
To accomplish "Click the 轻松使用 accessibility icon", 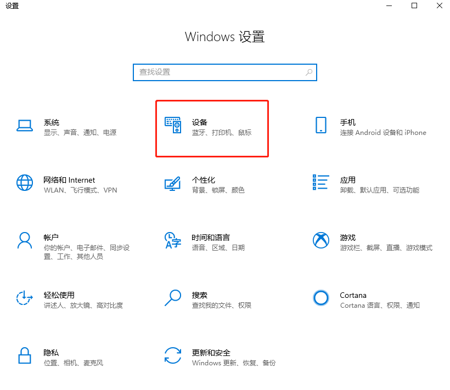I will 24,298.
